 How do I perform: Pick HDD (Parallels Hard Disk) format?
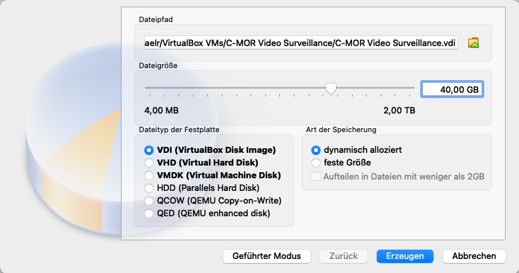click(x=149, y=188)
